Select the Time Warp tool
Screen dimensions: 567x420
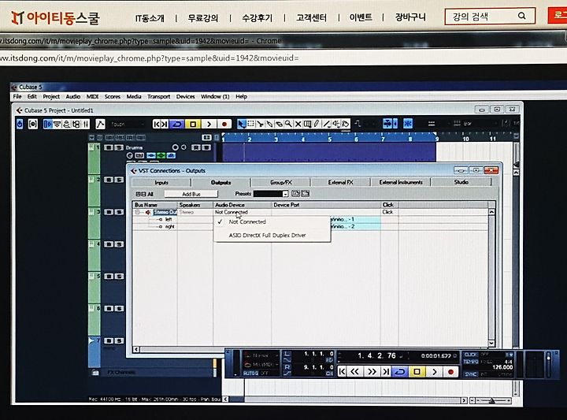click(307, 124)
